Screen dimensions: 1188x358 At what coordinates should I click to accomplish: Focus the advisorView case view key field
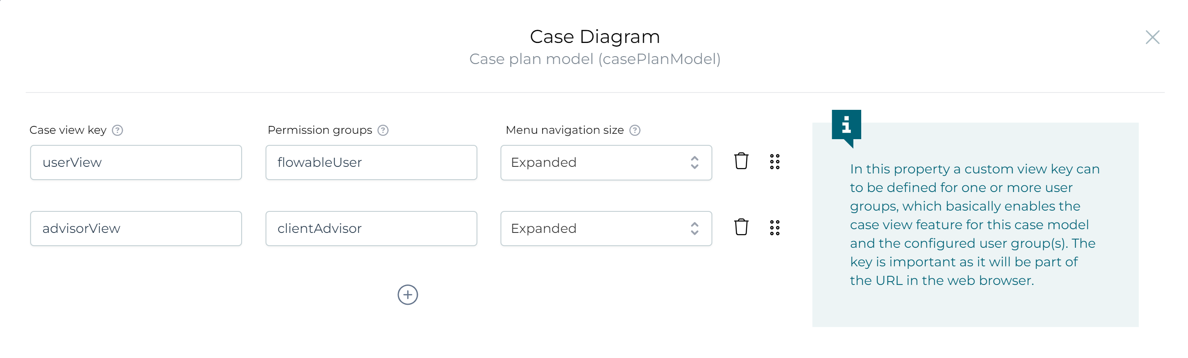point(136,228)
